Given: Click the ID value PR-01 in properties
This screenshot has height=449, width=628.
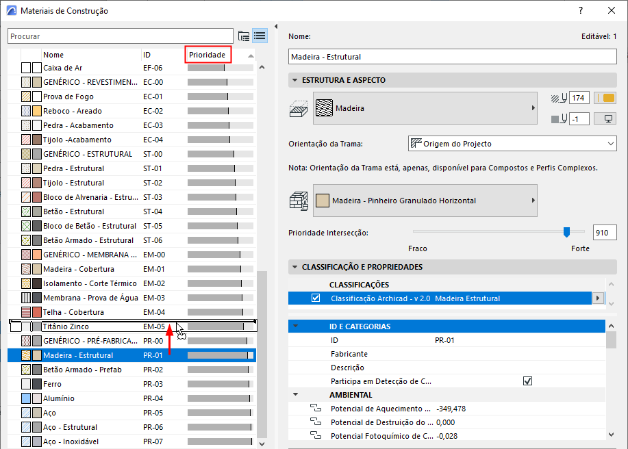Looking at the screenshot, I should coord(444,340).
